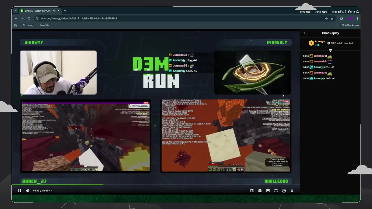Image resolution: width=372 pixels, height=209 pixels.
Task: Click the Aboagra top gifter name
Action: pos(320,42)
